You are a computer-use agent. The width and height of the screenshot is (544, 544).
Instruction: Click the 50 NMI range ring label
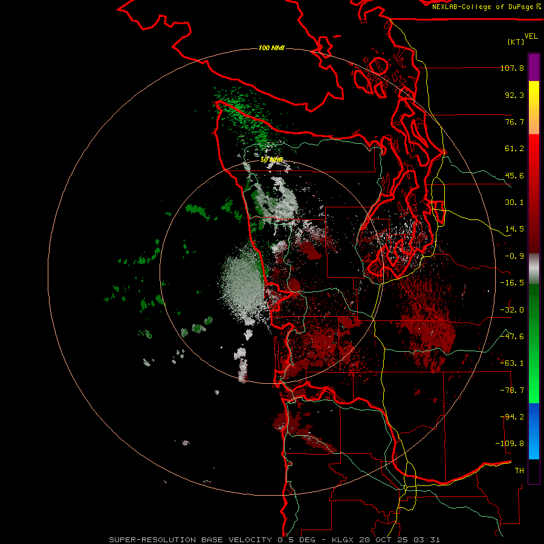(x=271, y=160)
